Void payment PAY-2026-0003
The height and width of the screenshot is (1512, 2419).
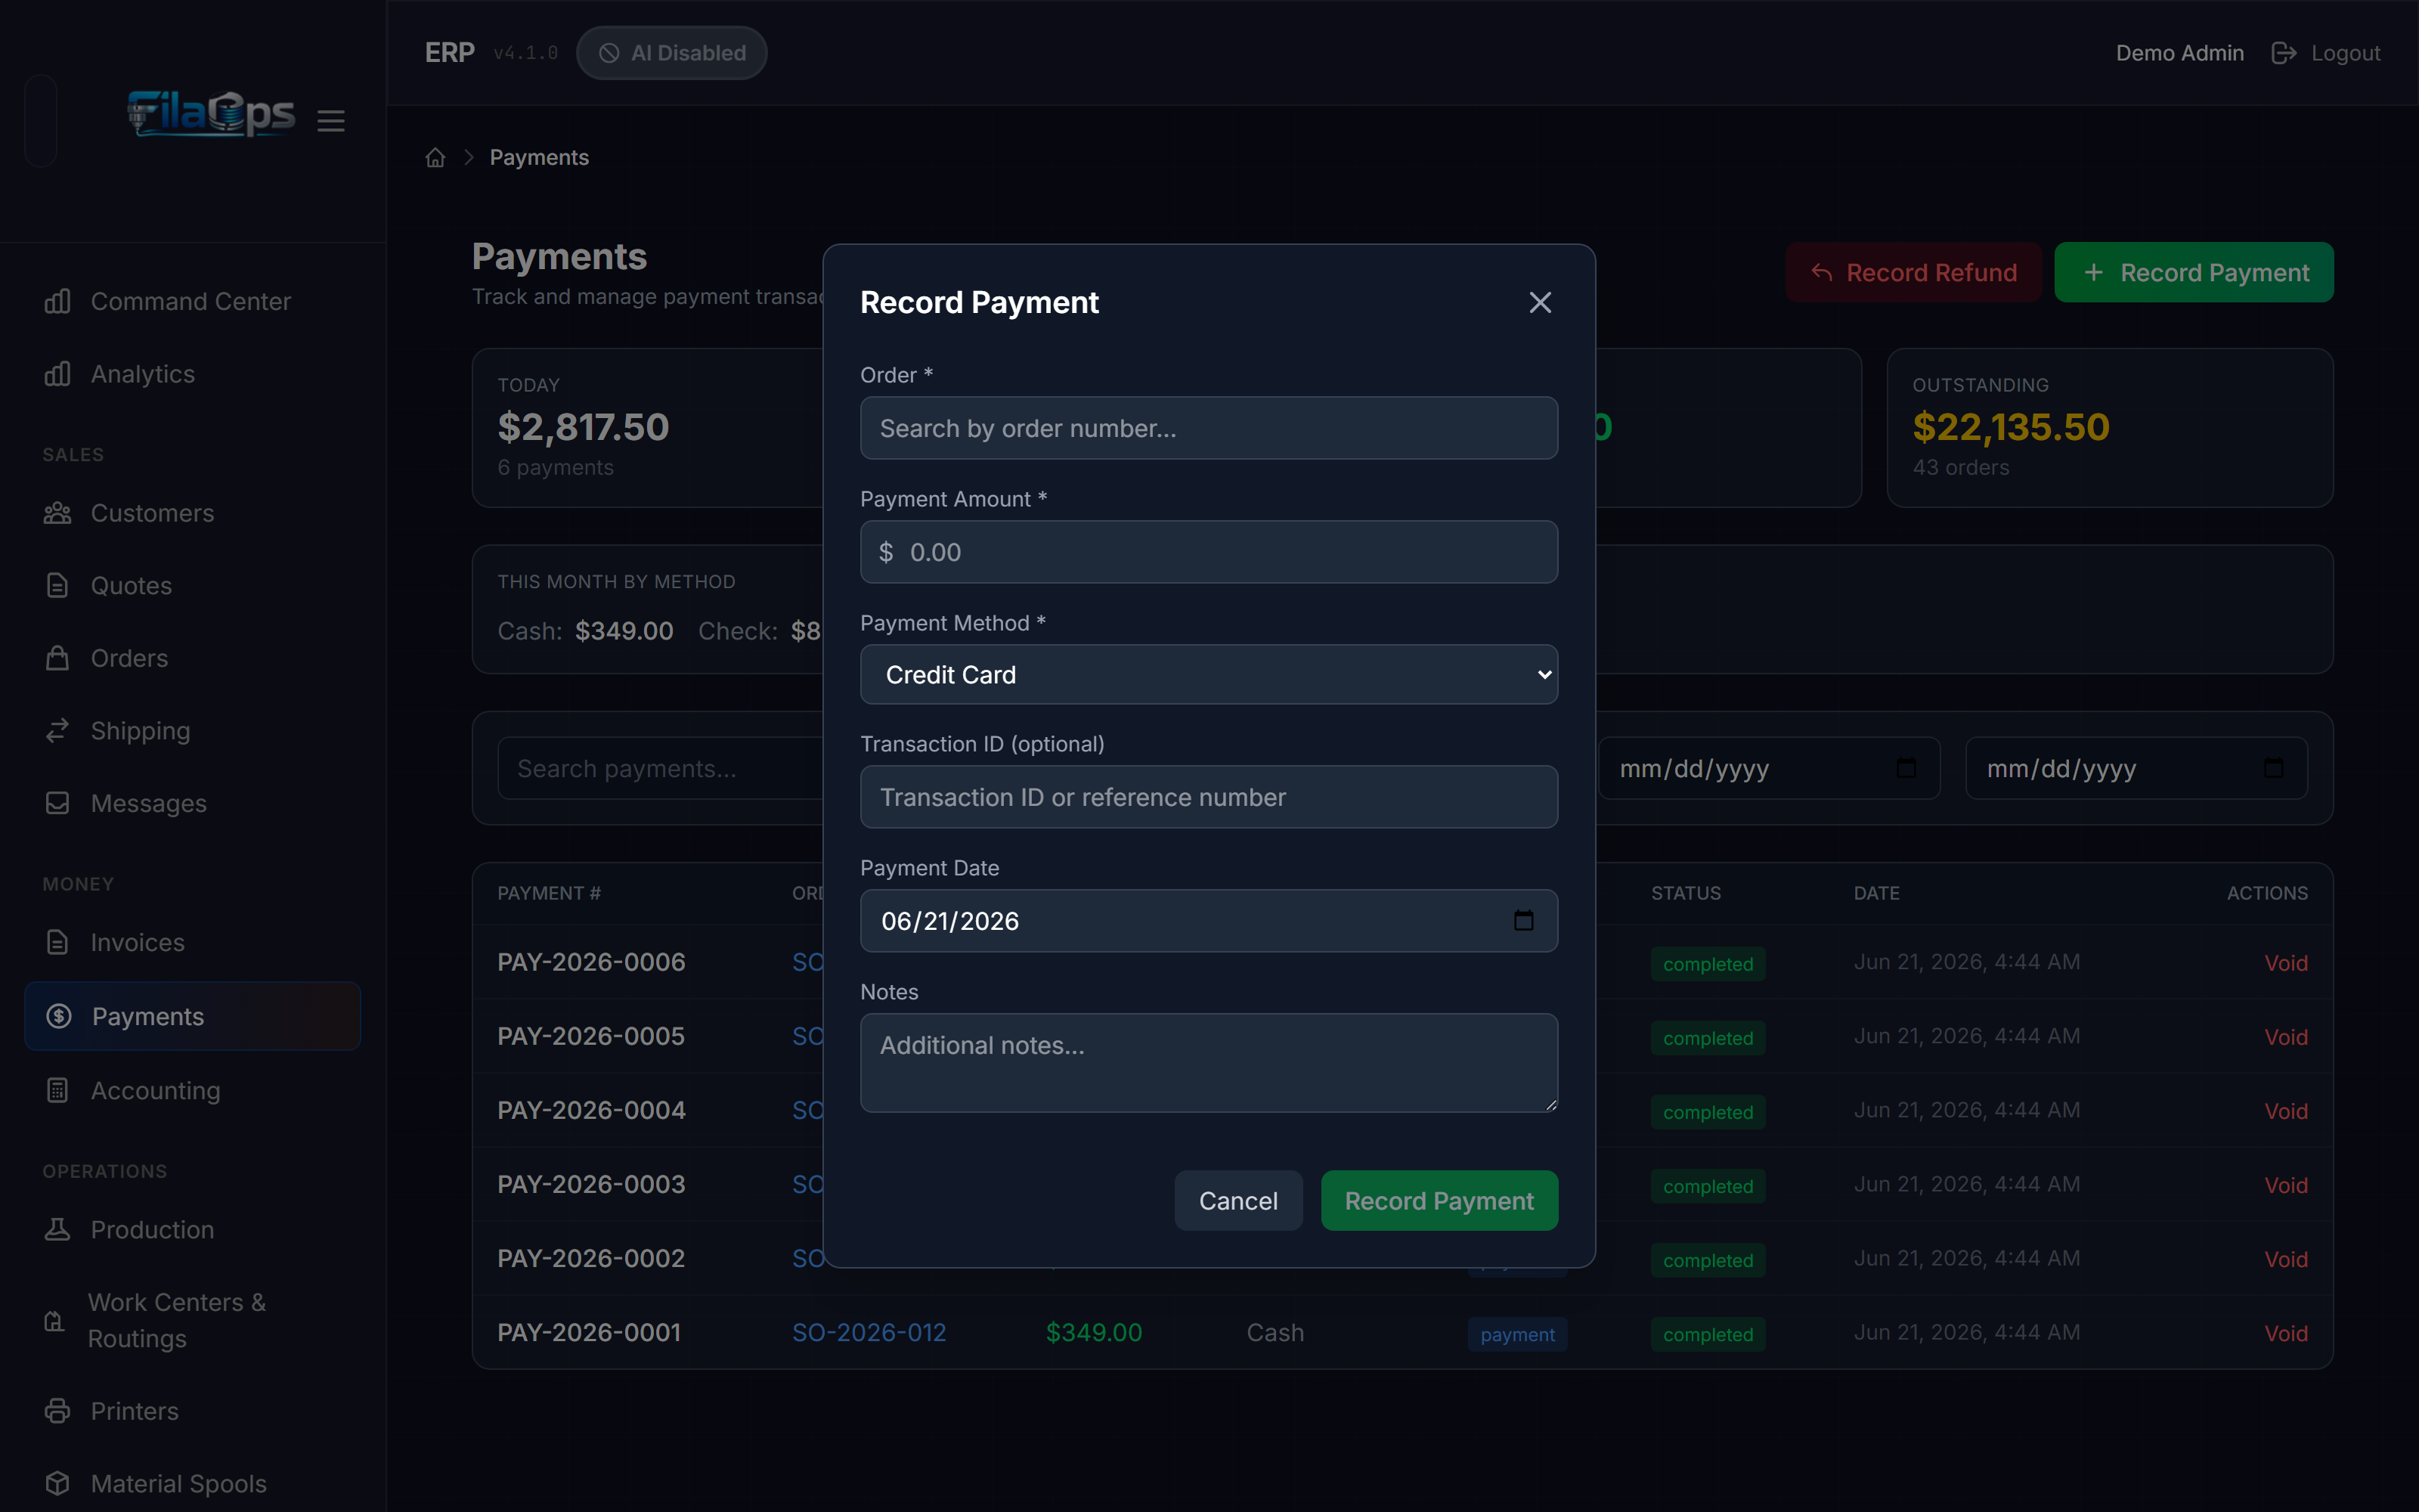pos(2285,1185)
